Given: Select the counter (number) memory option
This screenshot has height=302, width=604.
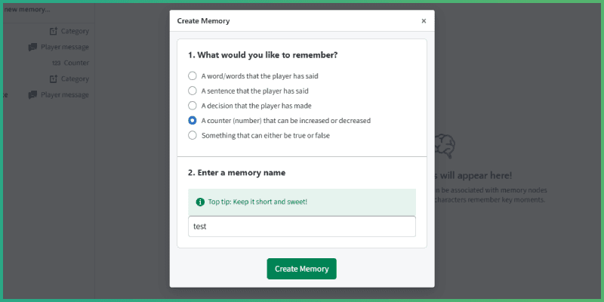Looking at the screenshot, I should 193,121.
